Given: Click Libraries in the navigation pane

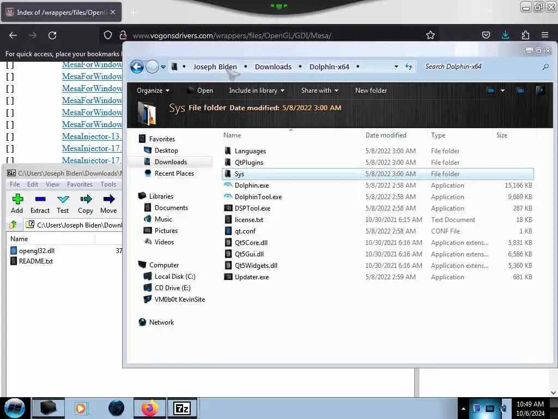Looking at the screenshot, I should [x=161, y=196].
